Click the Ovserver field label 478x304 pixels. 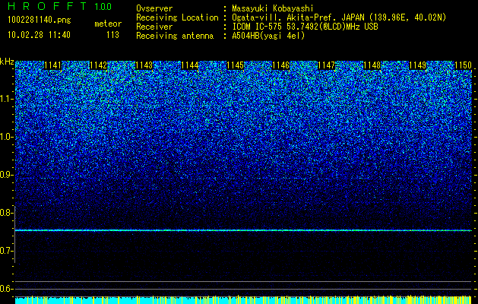click(x=154, y=8)
